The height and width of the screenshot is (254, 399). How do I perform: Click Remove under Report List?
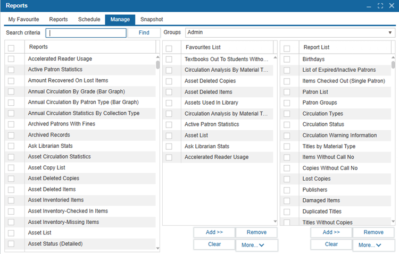point(373,232)
